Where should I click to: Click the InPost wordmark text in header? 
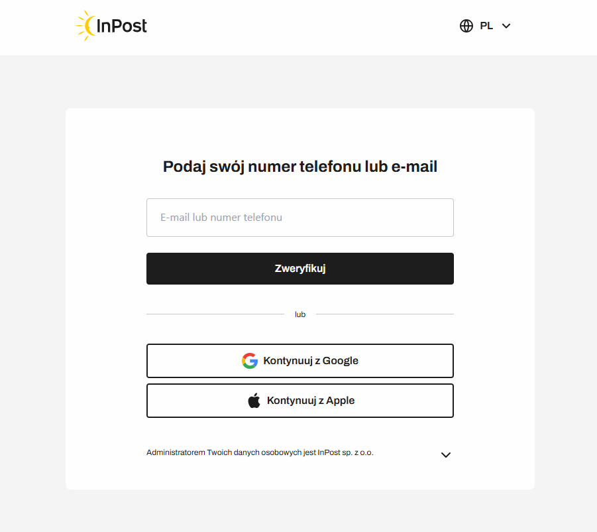point(122,26)
